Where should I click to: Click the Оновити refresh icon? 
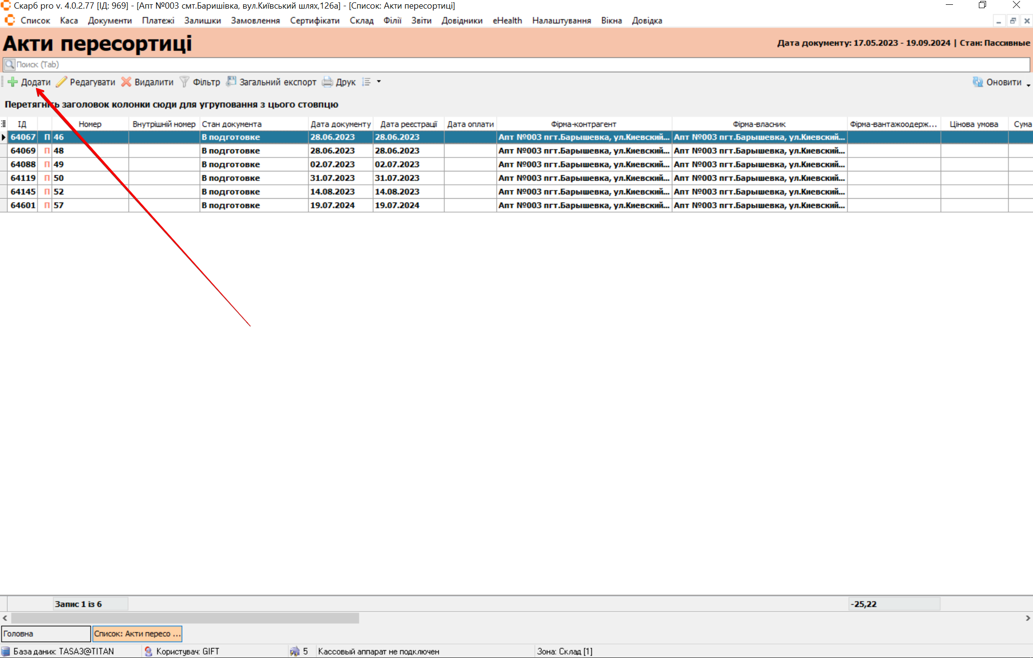977,82
